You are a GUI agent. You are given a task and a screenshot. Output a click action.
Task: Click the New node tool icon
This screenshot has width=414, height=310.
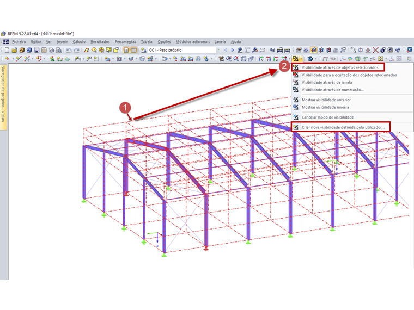[x=7, y=59]
